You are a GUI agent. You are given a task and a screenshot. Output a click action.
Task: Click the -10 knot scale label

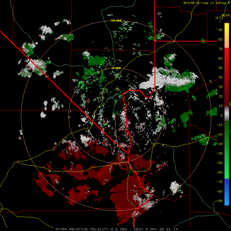tap(219, 125)
